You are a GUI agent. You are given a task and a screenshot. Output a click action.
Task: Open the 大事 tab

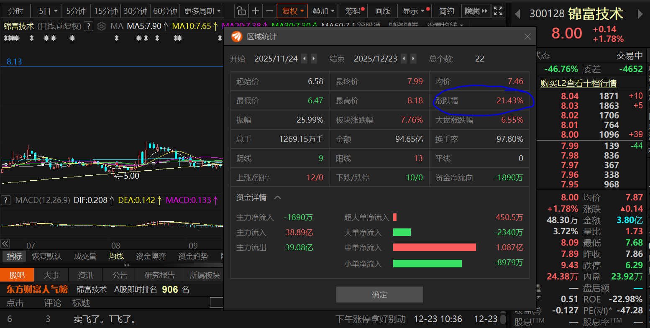pyautogui.click(x=51, y=275)
